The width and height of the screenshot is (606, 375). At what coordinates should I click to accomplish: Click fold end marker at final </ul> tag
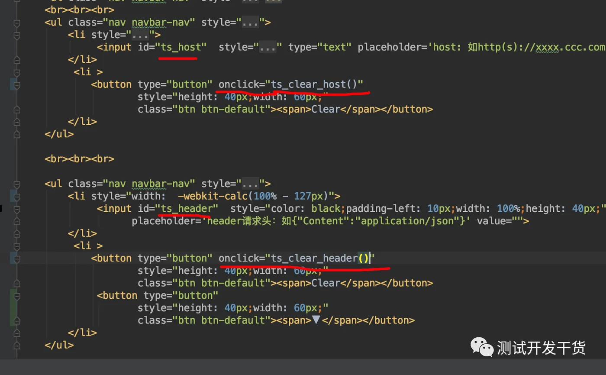click(17, 346)
